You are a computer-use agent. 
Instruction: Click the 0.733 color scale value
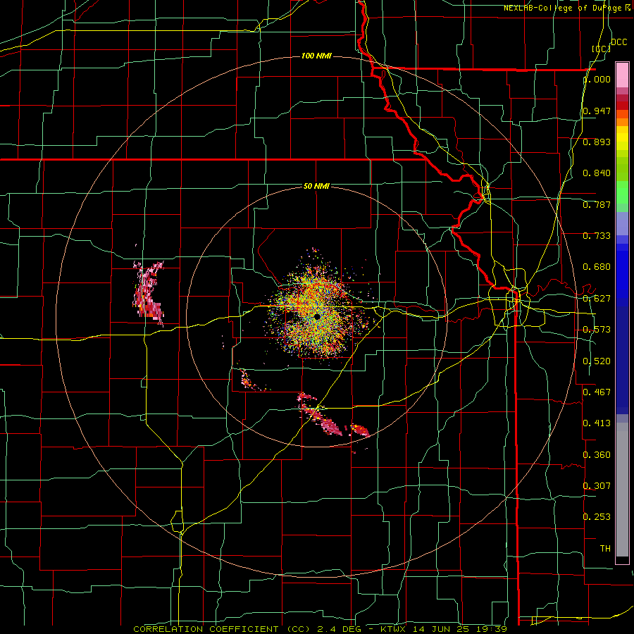tap(597, 236)
